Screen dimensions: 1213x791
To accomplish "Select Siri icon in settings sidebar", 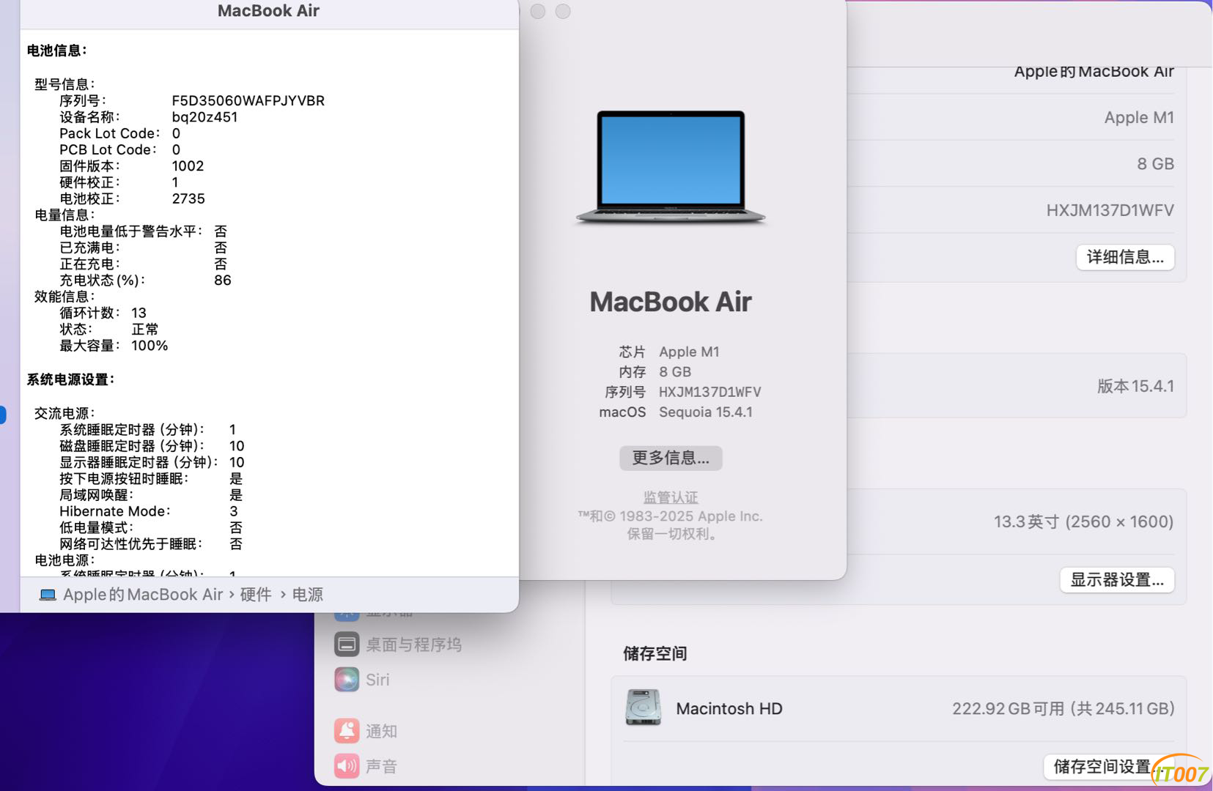I will click(x=347, y=680).
